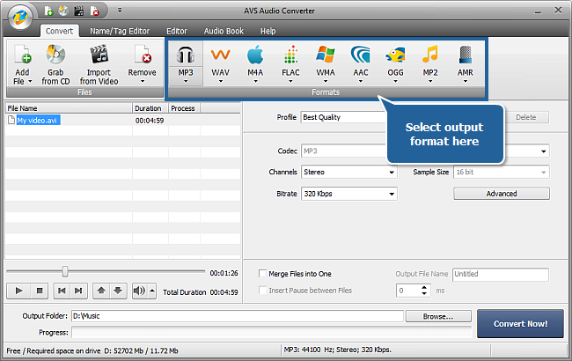Increase the pause milliseconds value
This screenshot has width=572, height=361.
(x=424, y=288)
